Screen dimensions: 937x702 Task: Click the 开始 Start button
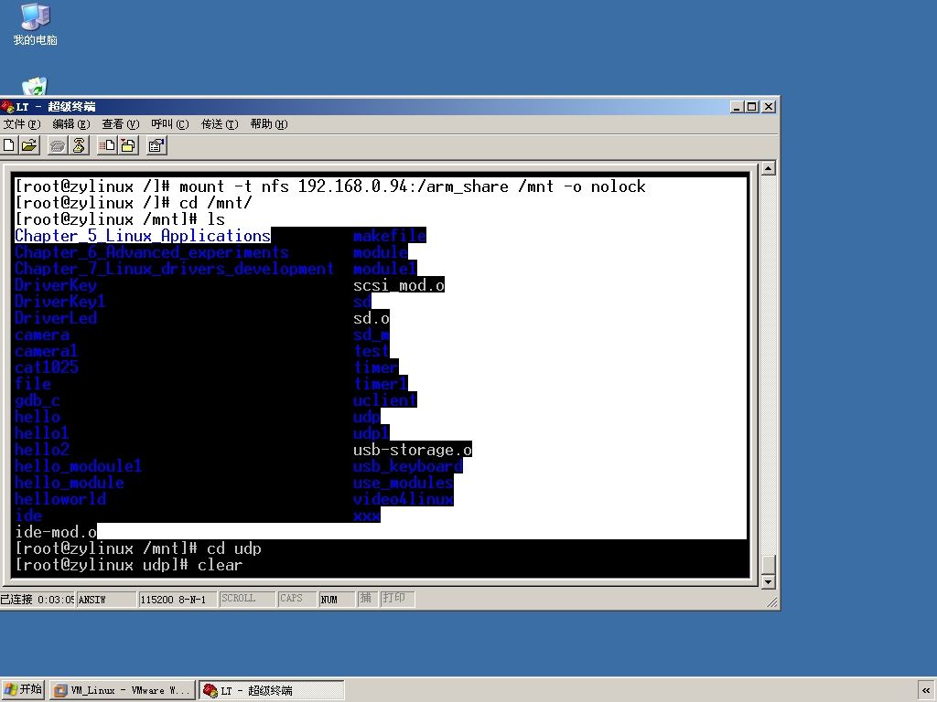(23, 689)
